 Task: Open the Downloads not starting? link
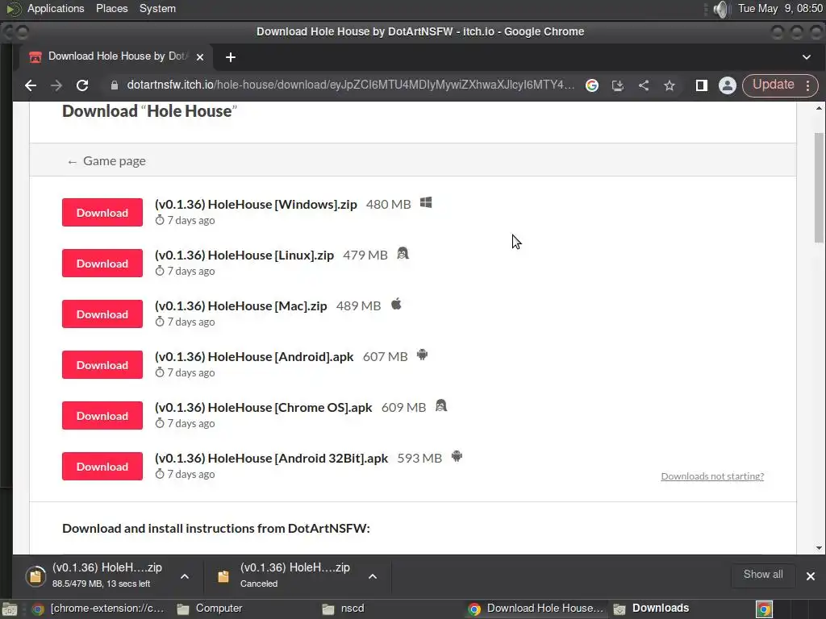pos(712,476)
